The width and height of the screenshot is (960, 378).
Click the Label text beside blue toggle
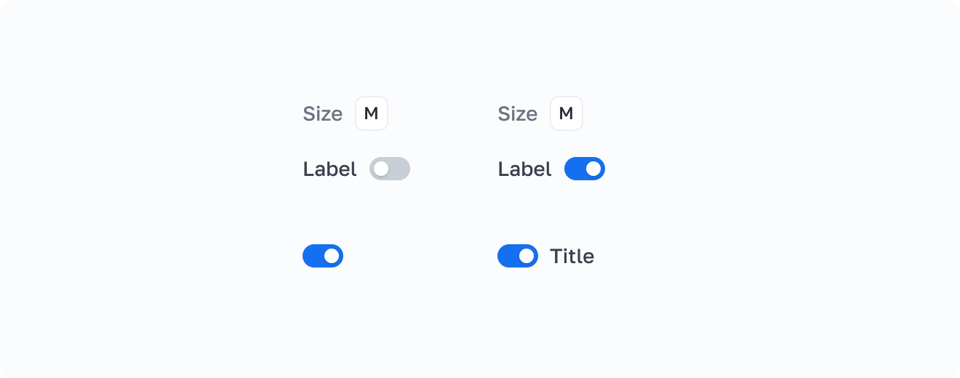coord(524,169)
